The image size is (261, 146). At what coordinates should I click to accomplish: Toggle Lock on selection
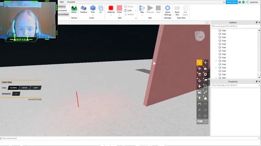coord(128,11)
